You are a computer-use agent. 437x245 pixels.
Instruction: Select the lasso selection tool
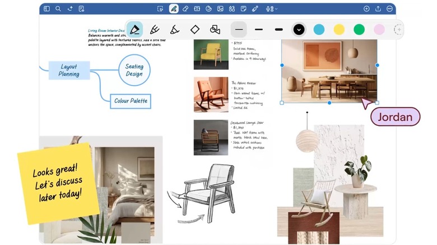tap(160, 9)
